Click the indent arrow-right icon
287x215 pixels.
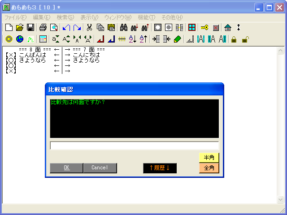coord(156,39)
